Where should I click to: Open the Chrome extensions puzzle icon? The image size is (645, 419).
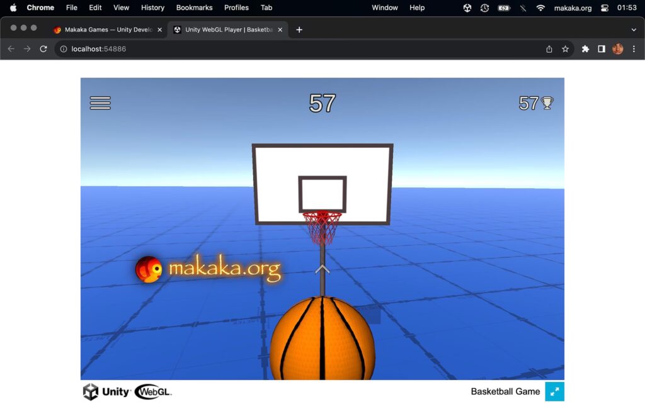(585, 49)
